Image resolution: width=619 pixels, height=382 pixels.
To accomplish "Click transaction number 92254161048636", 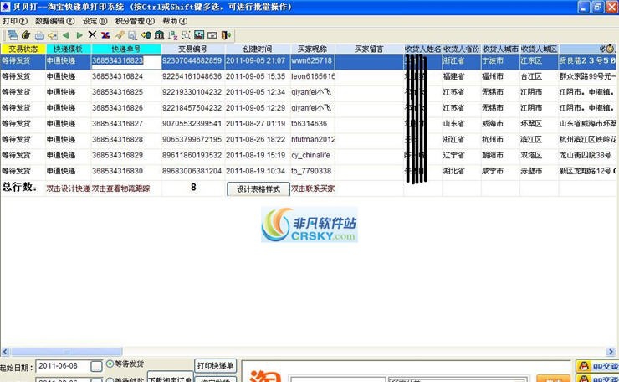I will 192,76.
